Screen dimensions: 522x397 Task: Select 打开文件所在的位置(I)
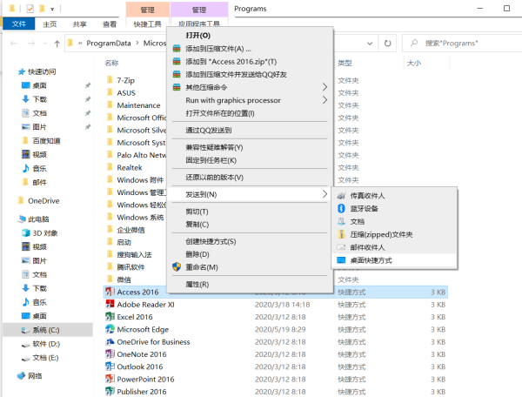250,113
